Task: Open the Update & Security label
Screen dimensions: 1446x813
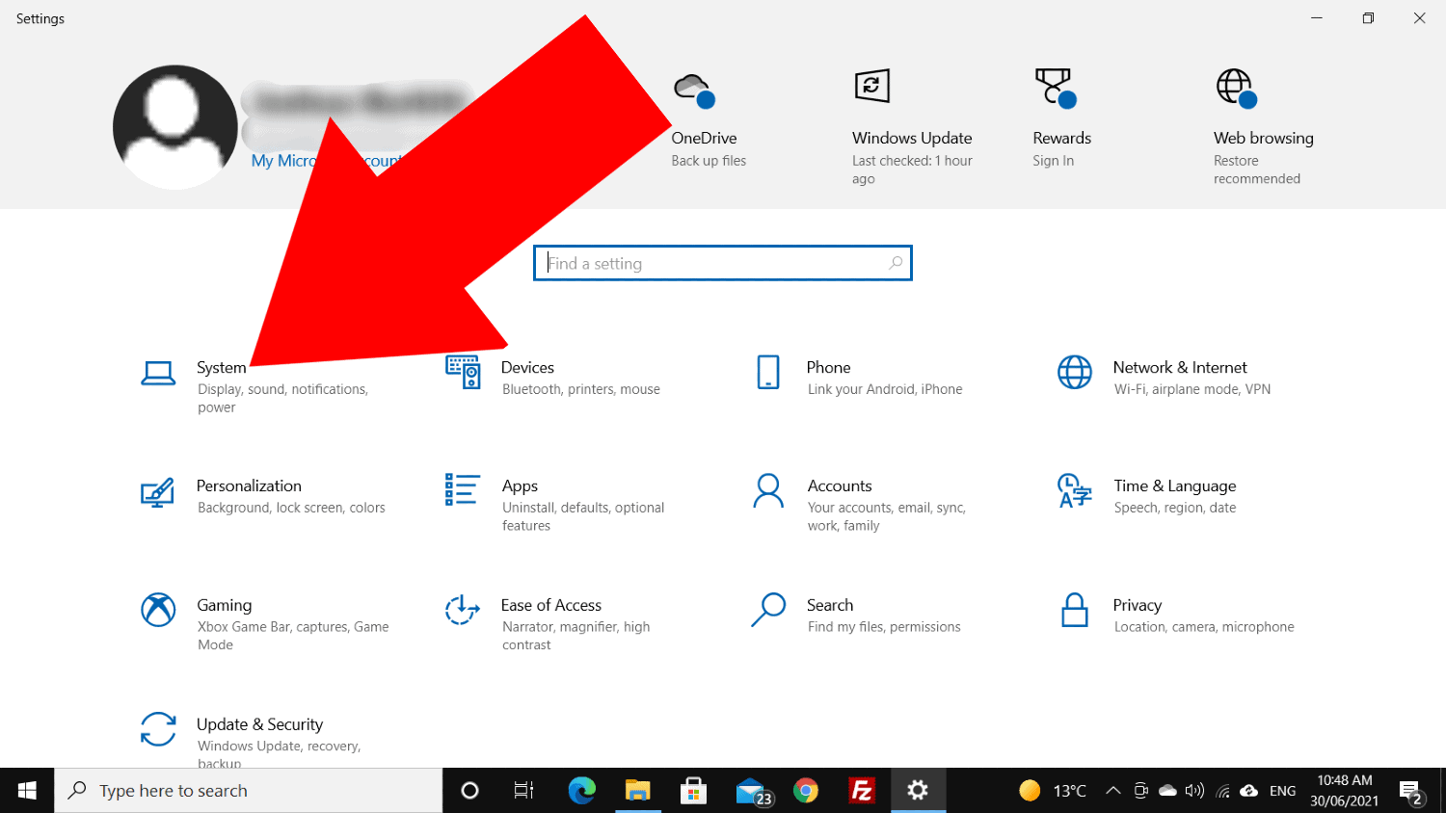Action: (x=260, y=725)
